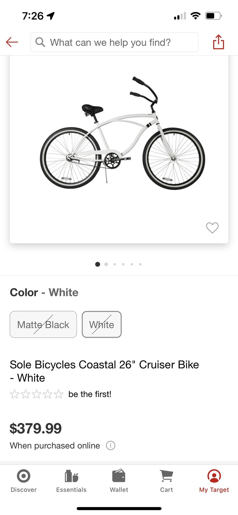Select the Matte Black color option
The width and height of the screenshot is (238, 515).
43,325
